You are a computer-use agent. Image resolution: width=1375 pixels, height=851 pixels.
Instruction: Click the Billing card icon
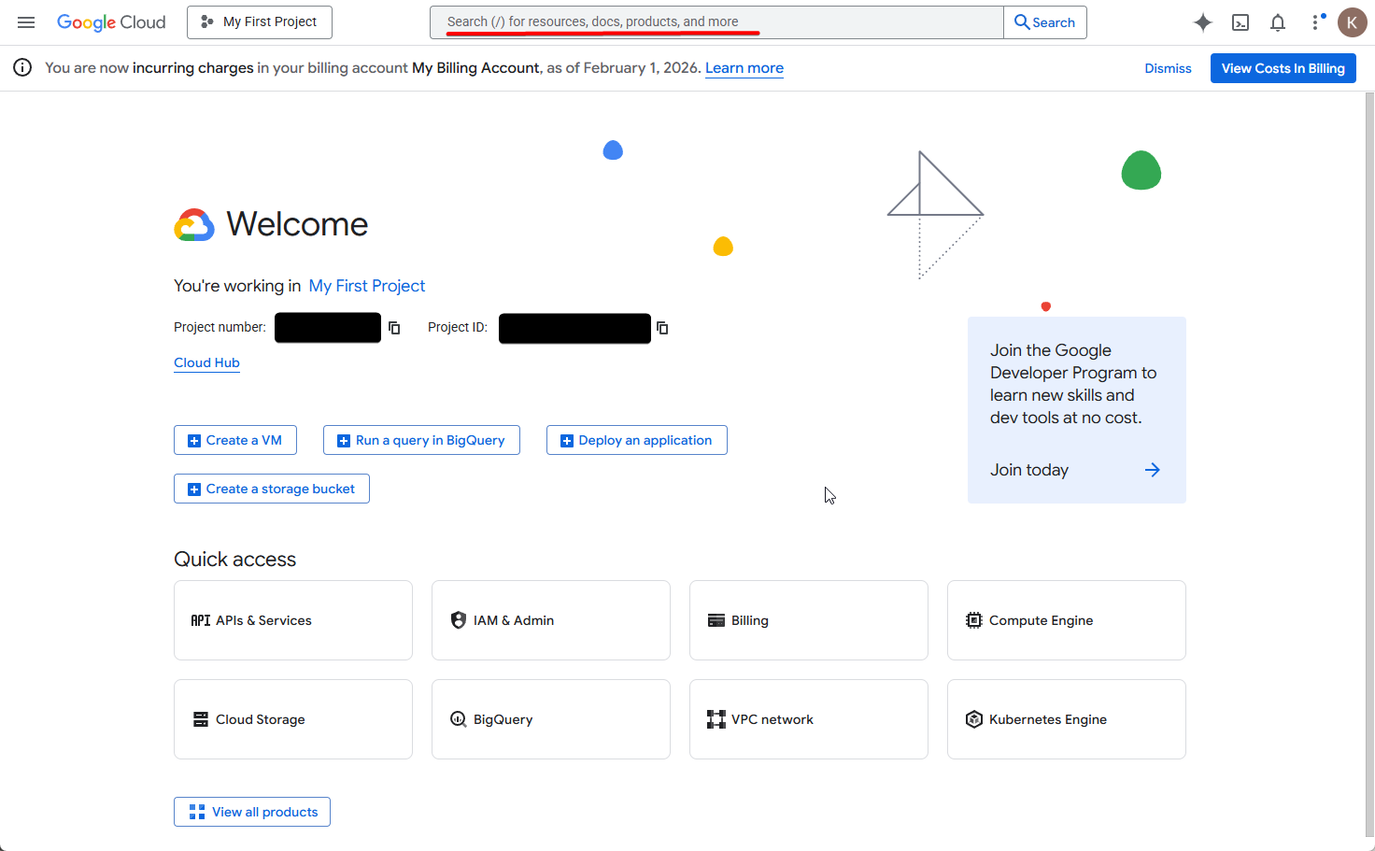tap(716, 620)
